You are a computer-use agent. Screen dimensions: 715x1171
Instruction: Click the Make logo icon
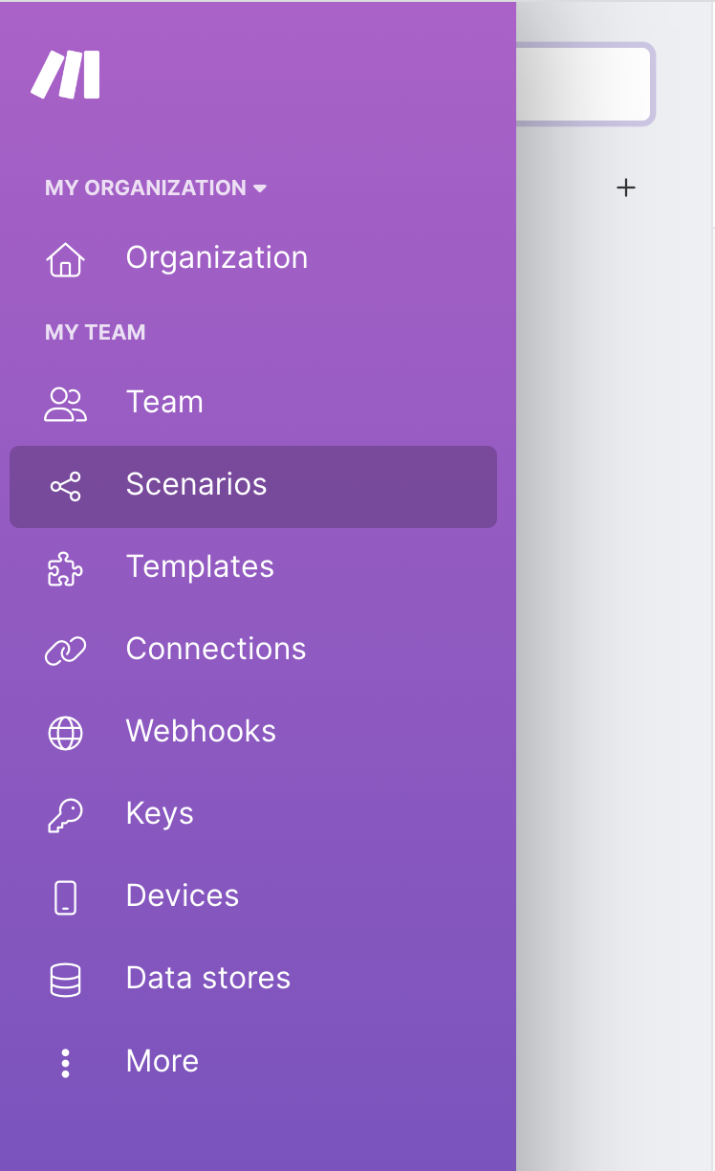[x=65, y=75]
